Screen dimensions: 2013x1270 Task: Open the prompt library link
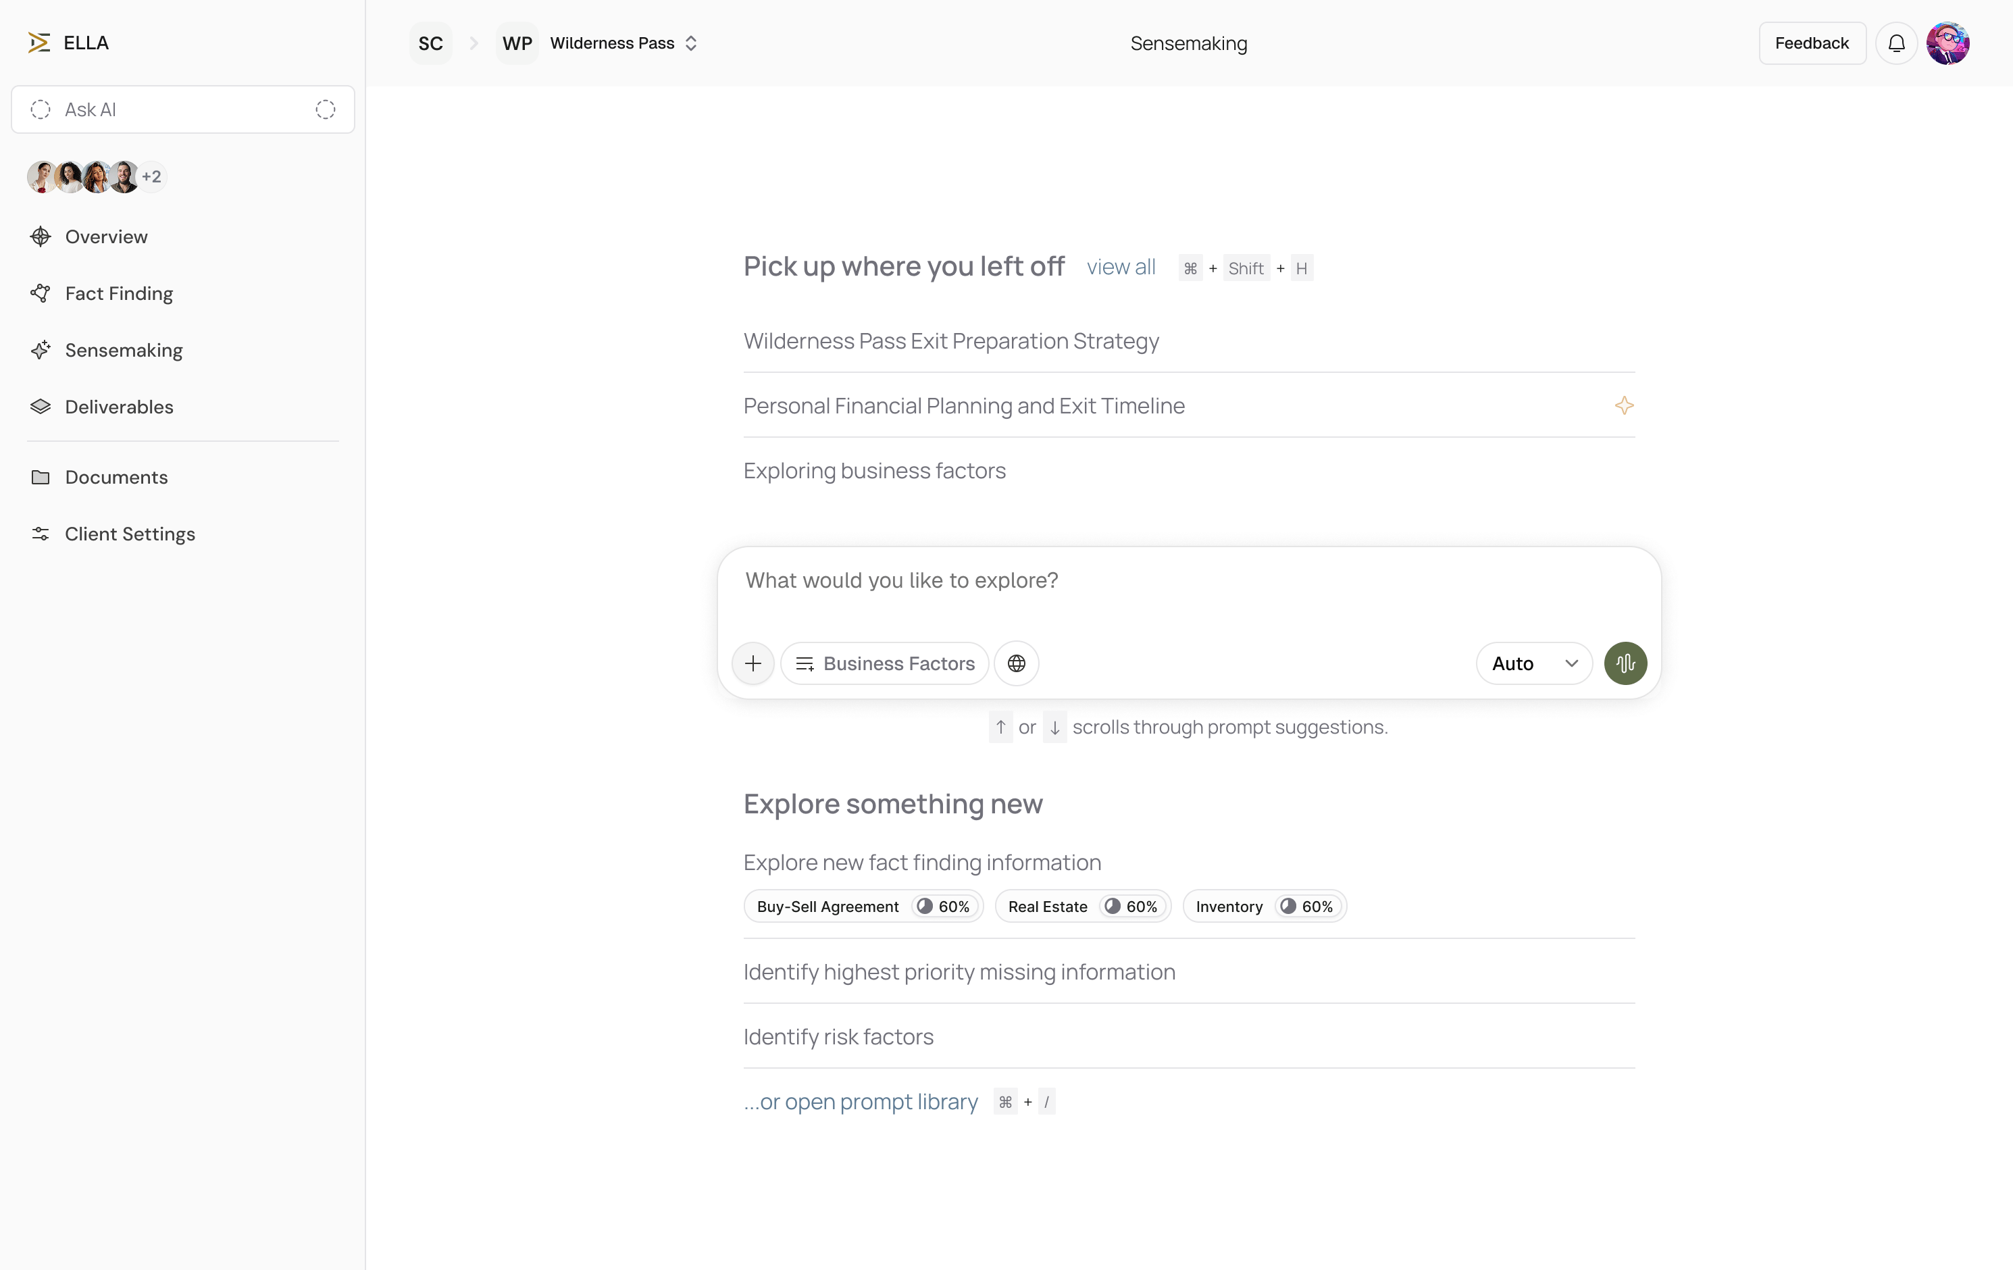[x=861, y=1101]
